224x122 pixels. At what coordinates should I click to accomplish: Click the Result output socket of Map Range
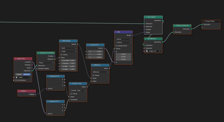click(x=78, y=44)
